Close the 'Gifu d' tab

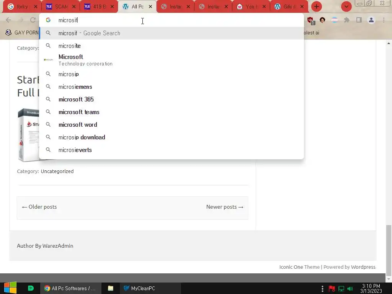[302, 7]
